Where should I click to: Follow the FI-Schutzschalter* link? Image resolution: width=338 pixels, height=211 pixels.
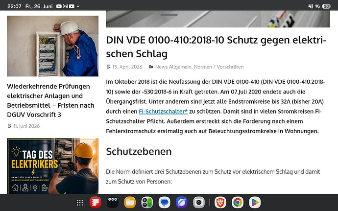point(163,112)
